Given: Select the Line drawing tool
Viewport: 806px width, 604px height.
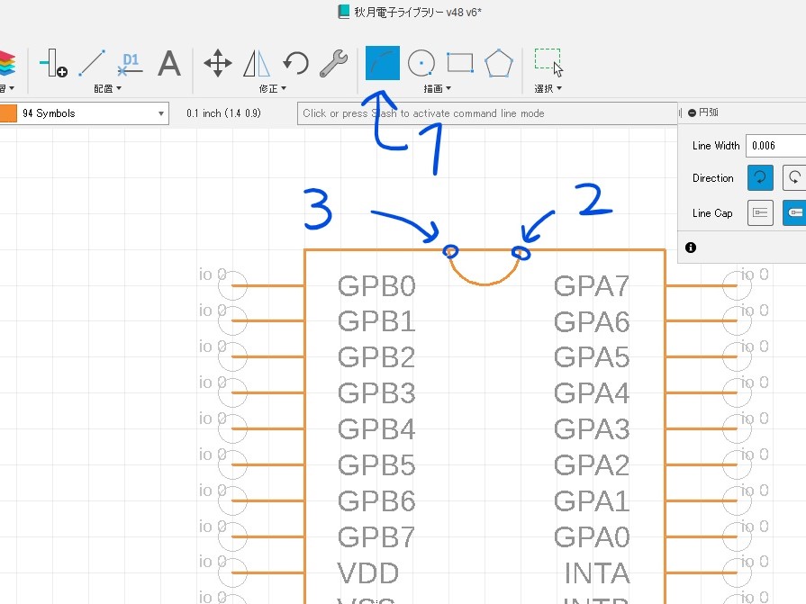Looking at the screenshot, I should (92, 63).
